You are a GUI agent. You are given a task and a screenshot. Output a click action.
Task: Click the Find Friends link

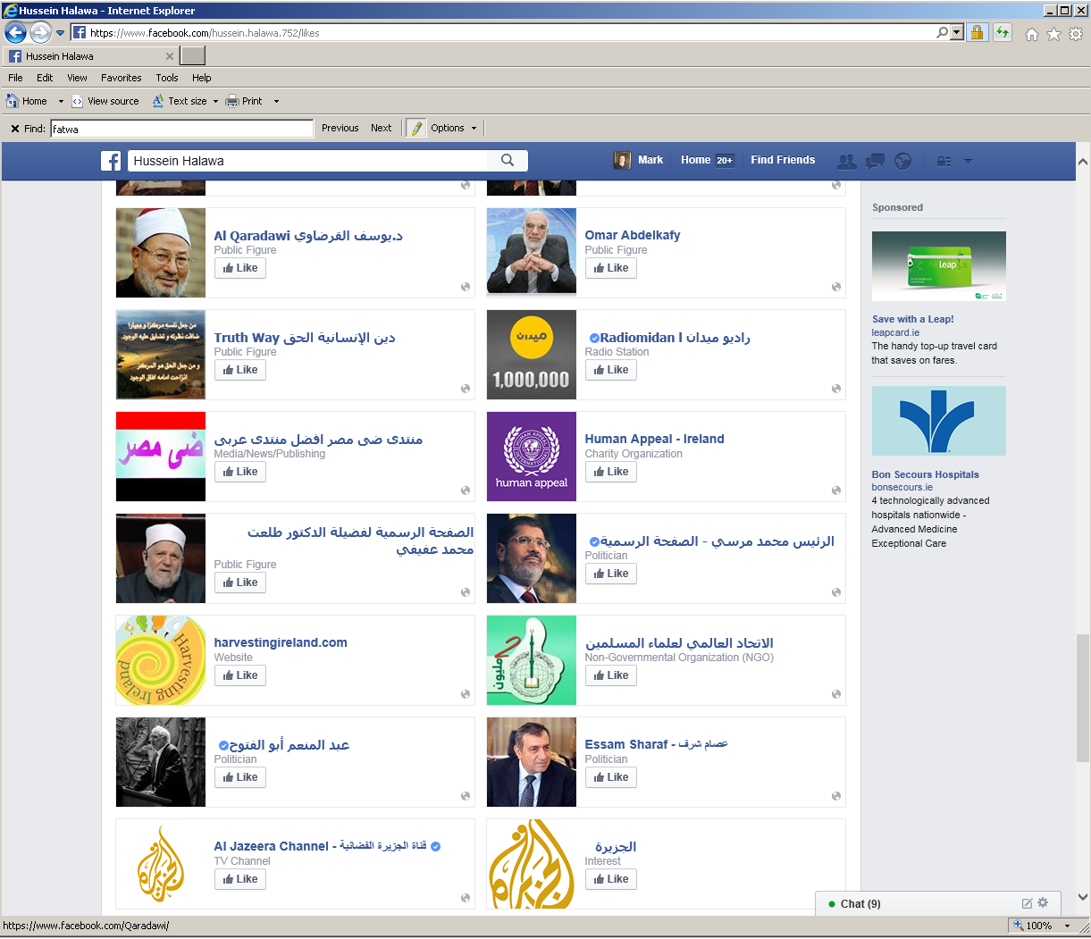[783, 160]
